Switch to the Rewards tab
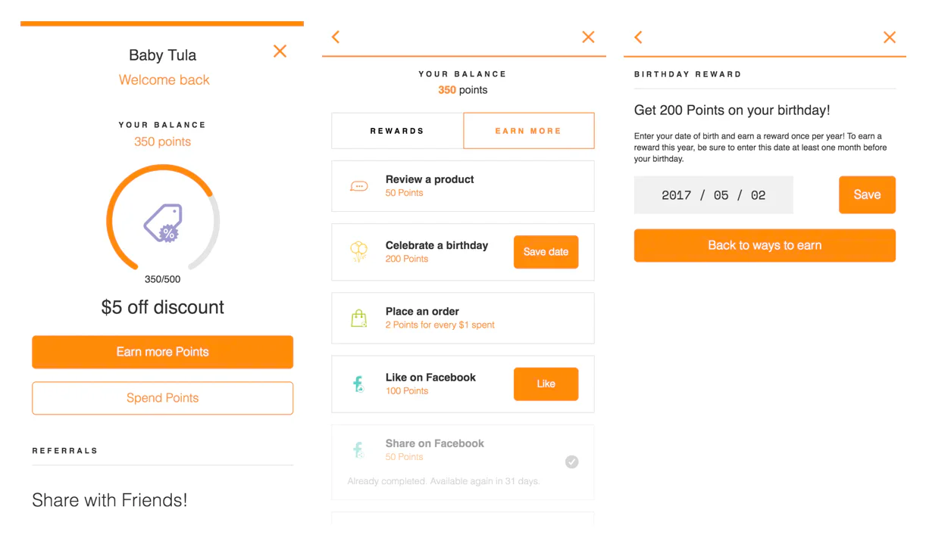 click(397, 130)
